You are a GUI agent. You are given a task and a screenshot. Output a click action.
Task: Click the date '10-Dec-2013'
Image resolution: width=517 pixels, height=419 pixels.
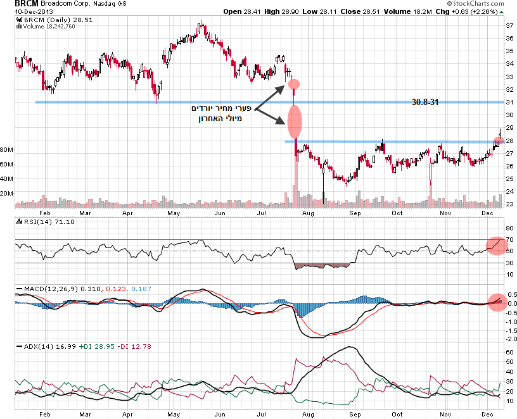click(x=34, y=11)
